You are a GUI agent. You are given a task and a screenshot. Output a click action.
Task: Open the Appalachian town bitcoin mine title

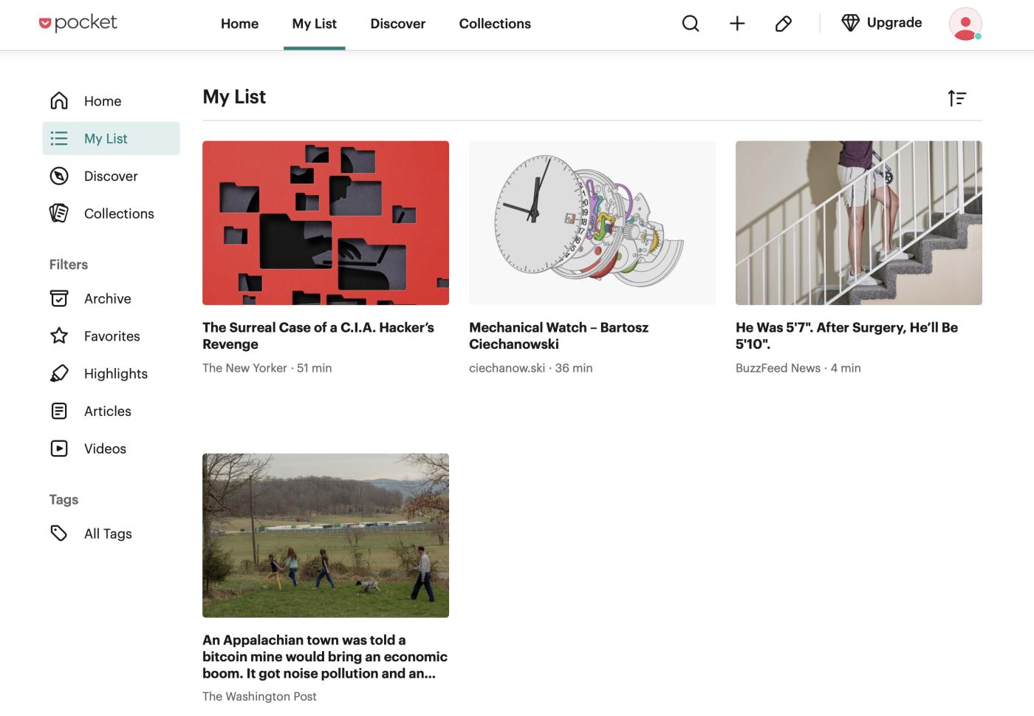tap(325, 656)
